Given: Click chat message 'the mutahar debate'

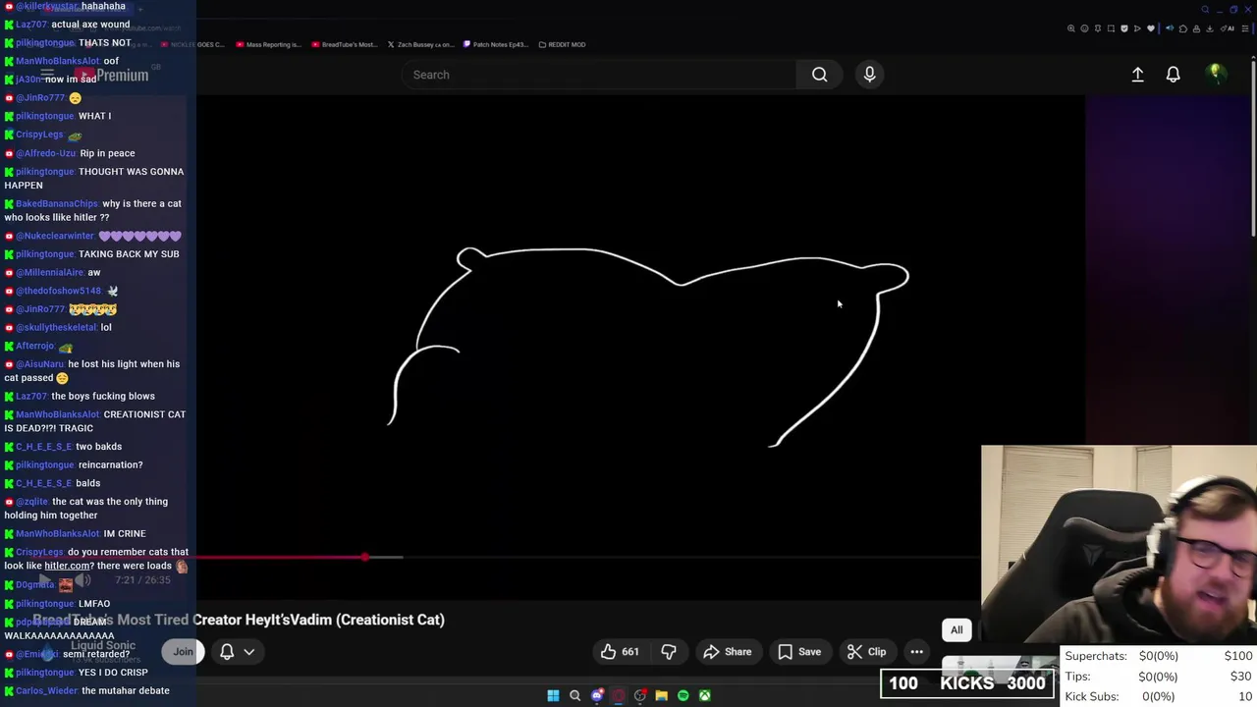Looking at the screenshot, I should [x=126, y=691].
